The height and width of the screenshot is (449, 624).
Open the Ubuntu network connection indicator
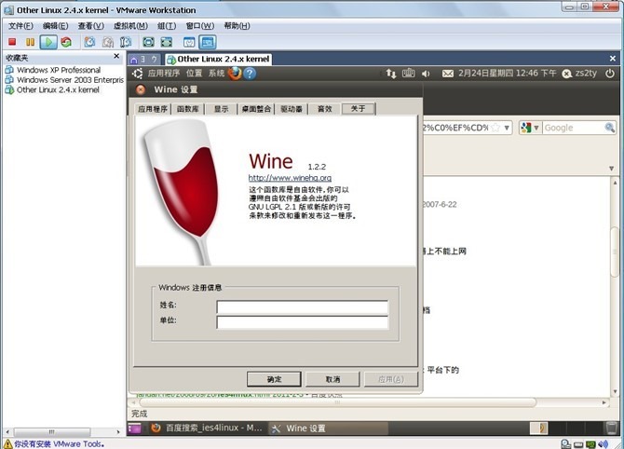tap(391, 74)
